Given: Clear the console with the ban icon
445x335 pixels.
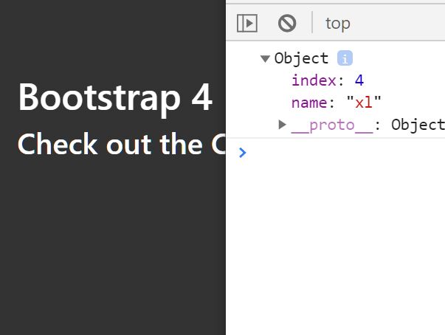Looking at the screenshot, I should 287,23.
